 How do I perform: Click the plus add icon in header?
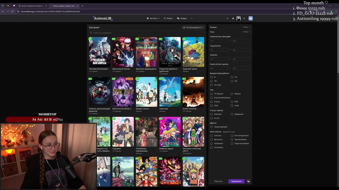[x=227, y=18]
